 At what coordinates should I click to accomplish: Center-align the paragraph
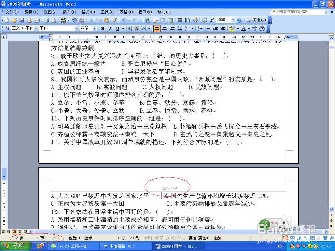(164, 28)
